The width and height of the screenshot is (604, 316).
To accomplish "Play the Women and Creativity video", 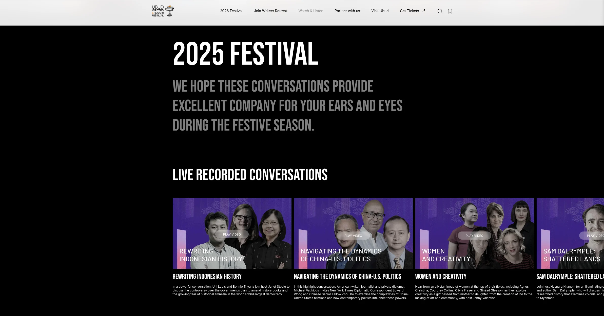I will (x=475, y=236).
